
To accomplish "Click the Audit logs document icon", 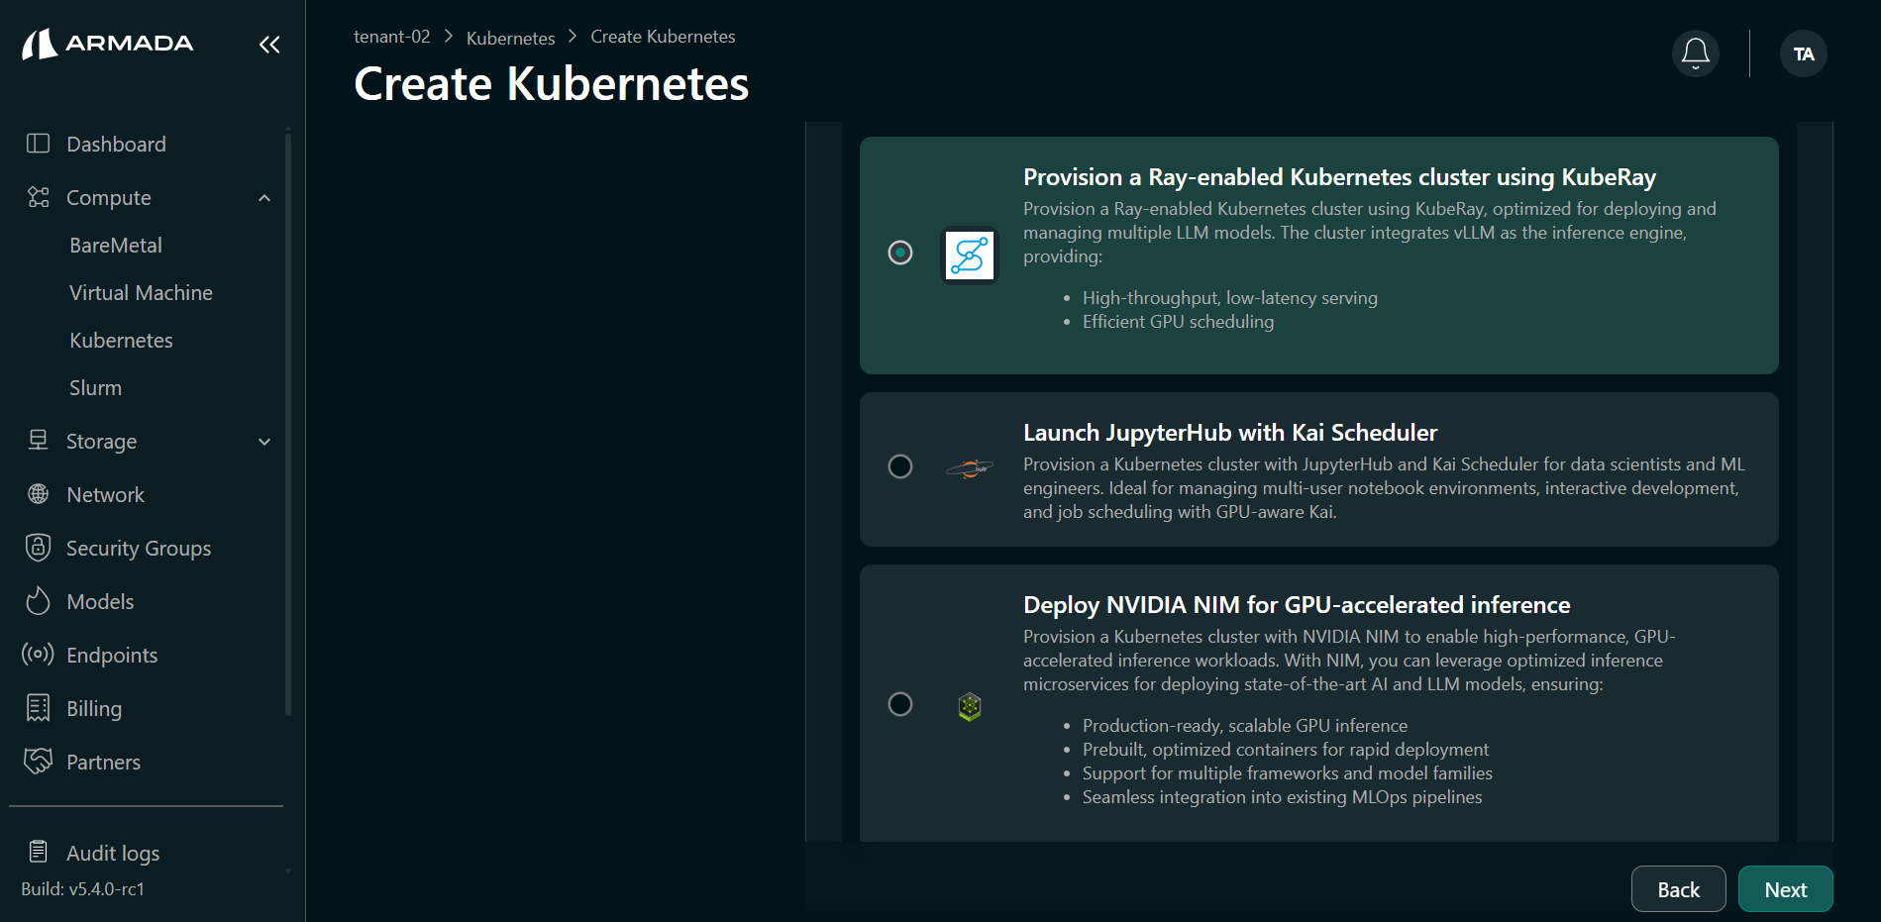I will point(38,852).
